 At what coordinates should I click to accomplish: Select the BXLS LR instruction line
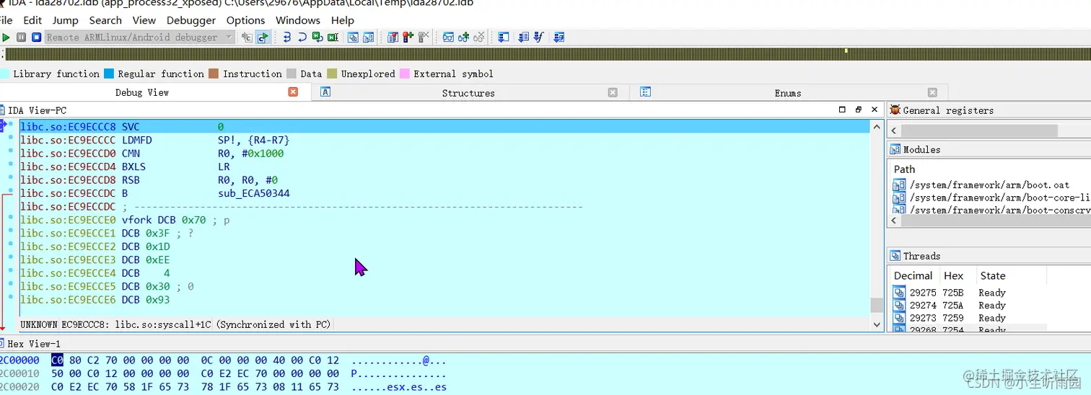point(444,167)
